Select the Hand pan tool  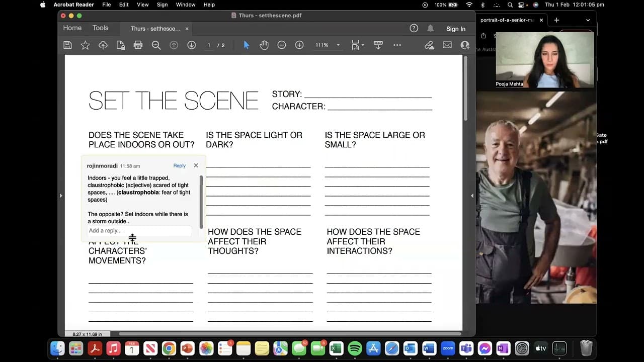[264, 45]
